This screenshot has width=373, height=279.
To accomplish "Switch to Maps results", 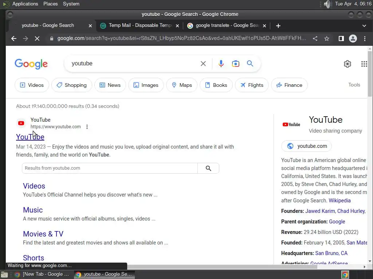I will (182, 85).
